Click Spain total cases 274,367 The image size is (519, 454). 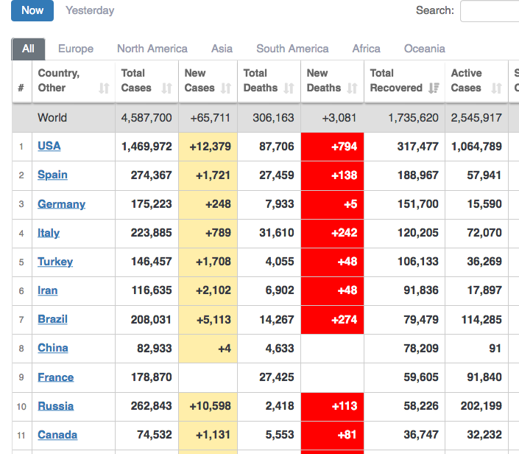pyautogui.click(x=151, y=175)
